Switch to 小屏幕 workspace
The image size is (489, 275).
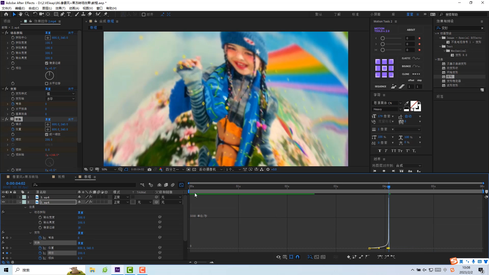375,15
